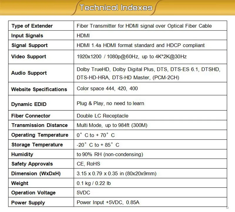Click 'Plug & Play, no need to learn'
235x212 pixels.
pyautogui.click(x=110, y=103)
